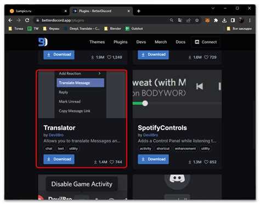Click the Translator preview thumbnail
Image resolution: width=260 pixels, height=204 pixels.
(82, 95)
